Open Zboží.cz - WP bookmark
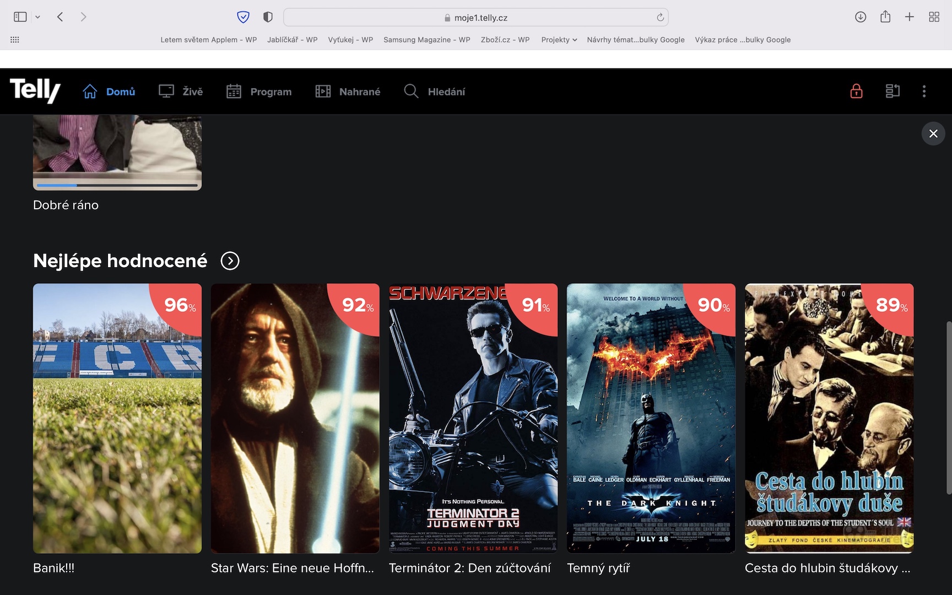Image resolution: width=952 pixels, height=595 pixels. coord(505,40)
